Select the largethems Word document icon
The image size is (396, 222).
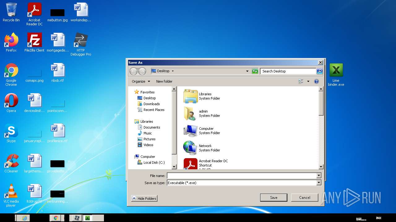tap(34, 163)
